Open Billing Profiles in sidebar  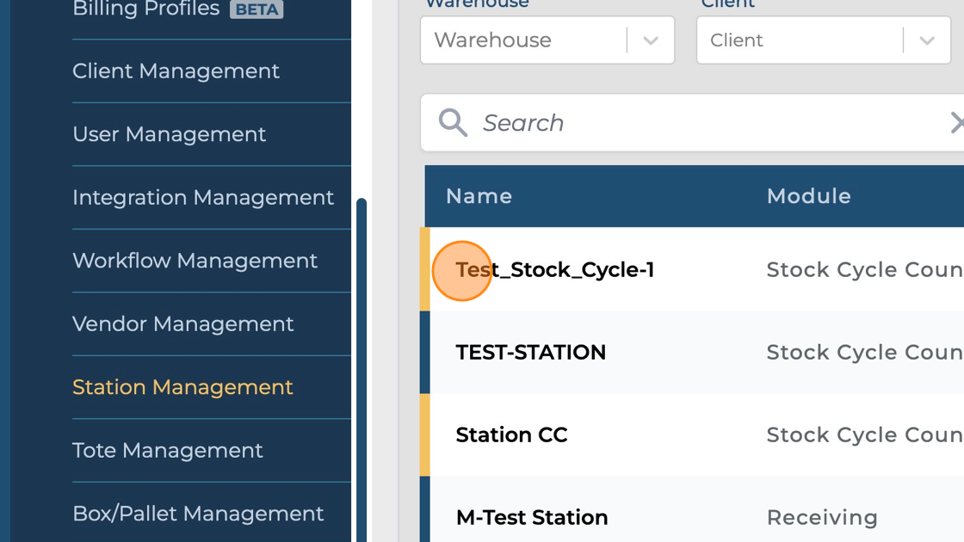pyautogui.click(x=146, y=10)
